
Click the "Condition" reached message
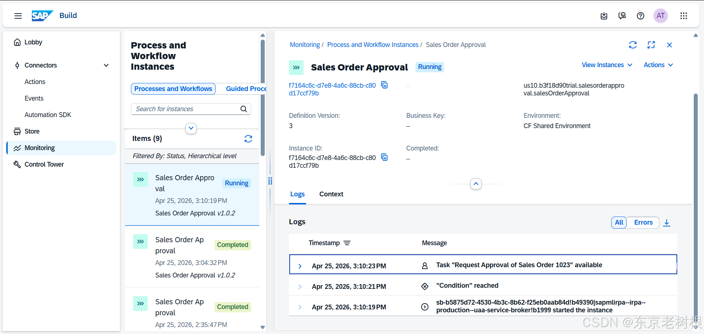467,286
